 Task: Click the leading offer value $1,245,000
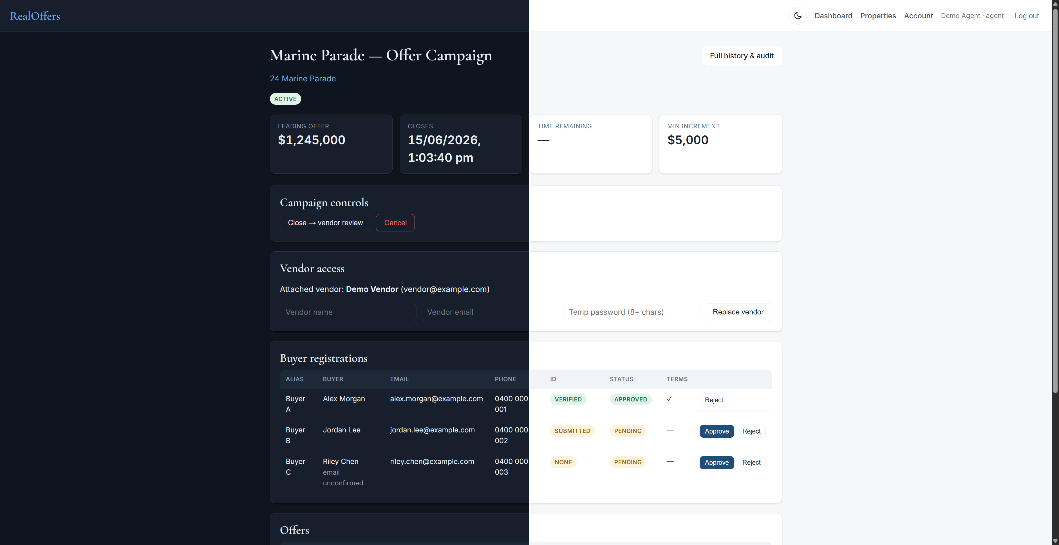pos(312,140)
